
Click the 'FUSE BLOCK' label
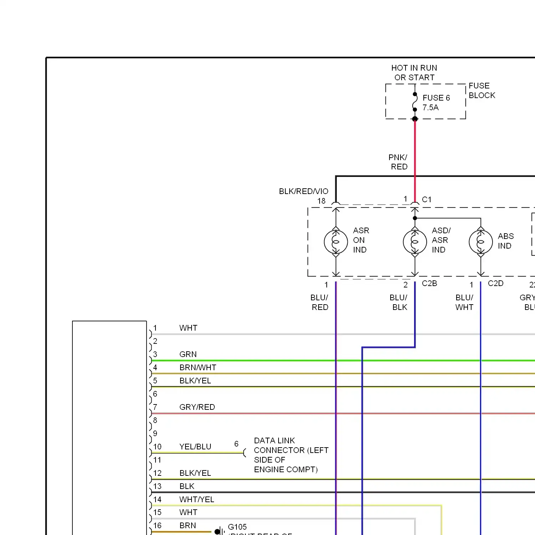[x=482, y=91]
